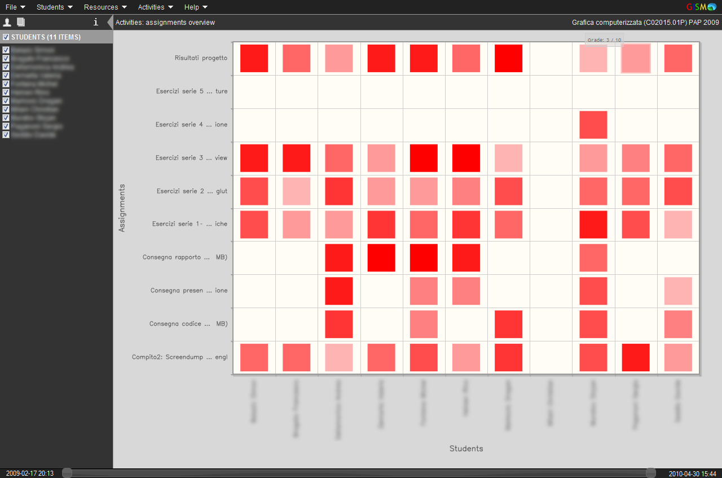Uncheck the first student's checkbox in the list
Screen dimensions: 722x478
[x=6, y=50]
